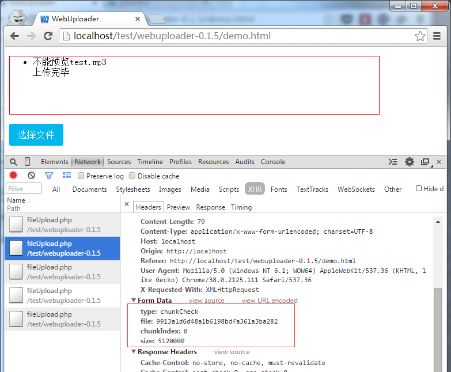
Task: Change DevTools dock side
Action: point(426,162)
